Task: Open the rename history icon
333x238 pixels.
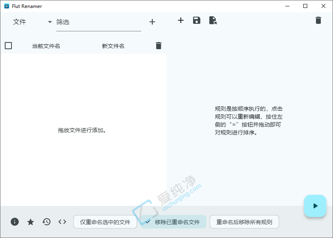Action: 46,222
